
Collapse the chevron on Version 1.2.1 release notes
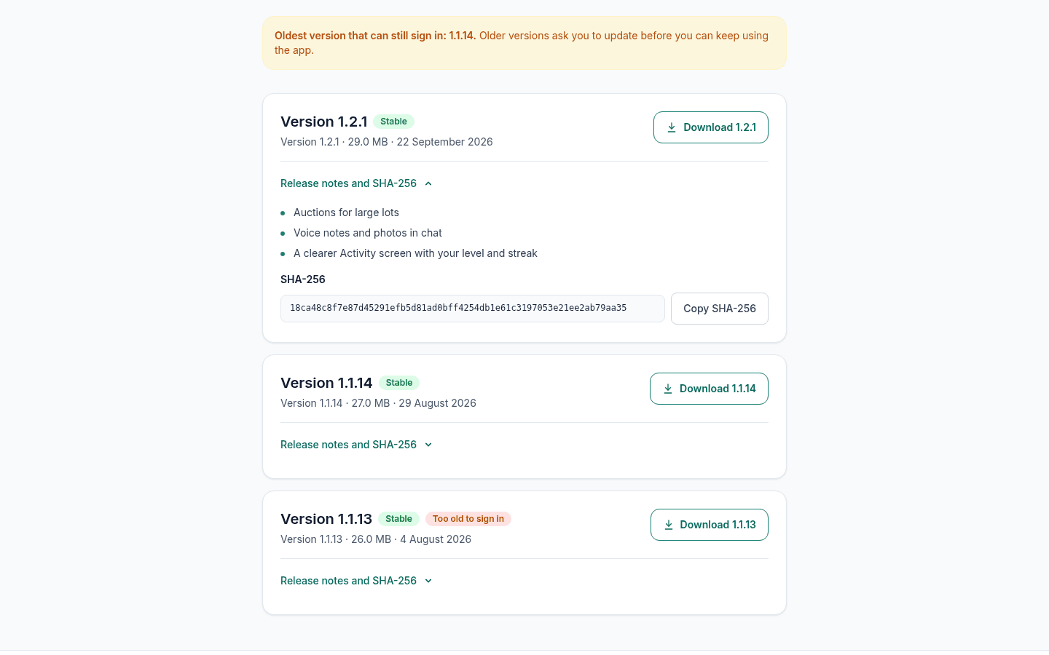click(x=428, y=183)
